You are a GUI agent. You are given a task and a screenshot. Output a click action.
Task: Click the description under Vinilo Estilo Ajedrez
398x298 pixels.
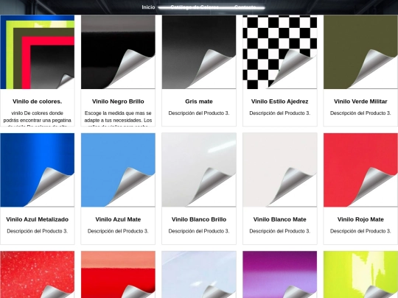pos(280,113)
